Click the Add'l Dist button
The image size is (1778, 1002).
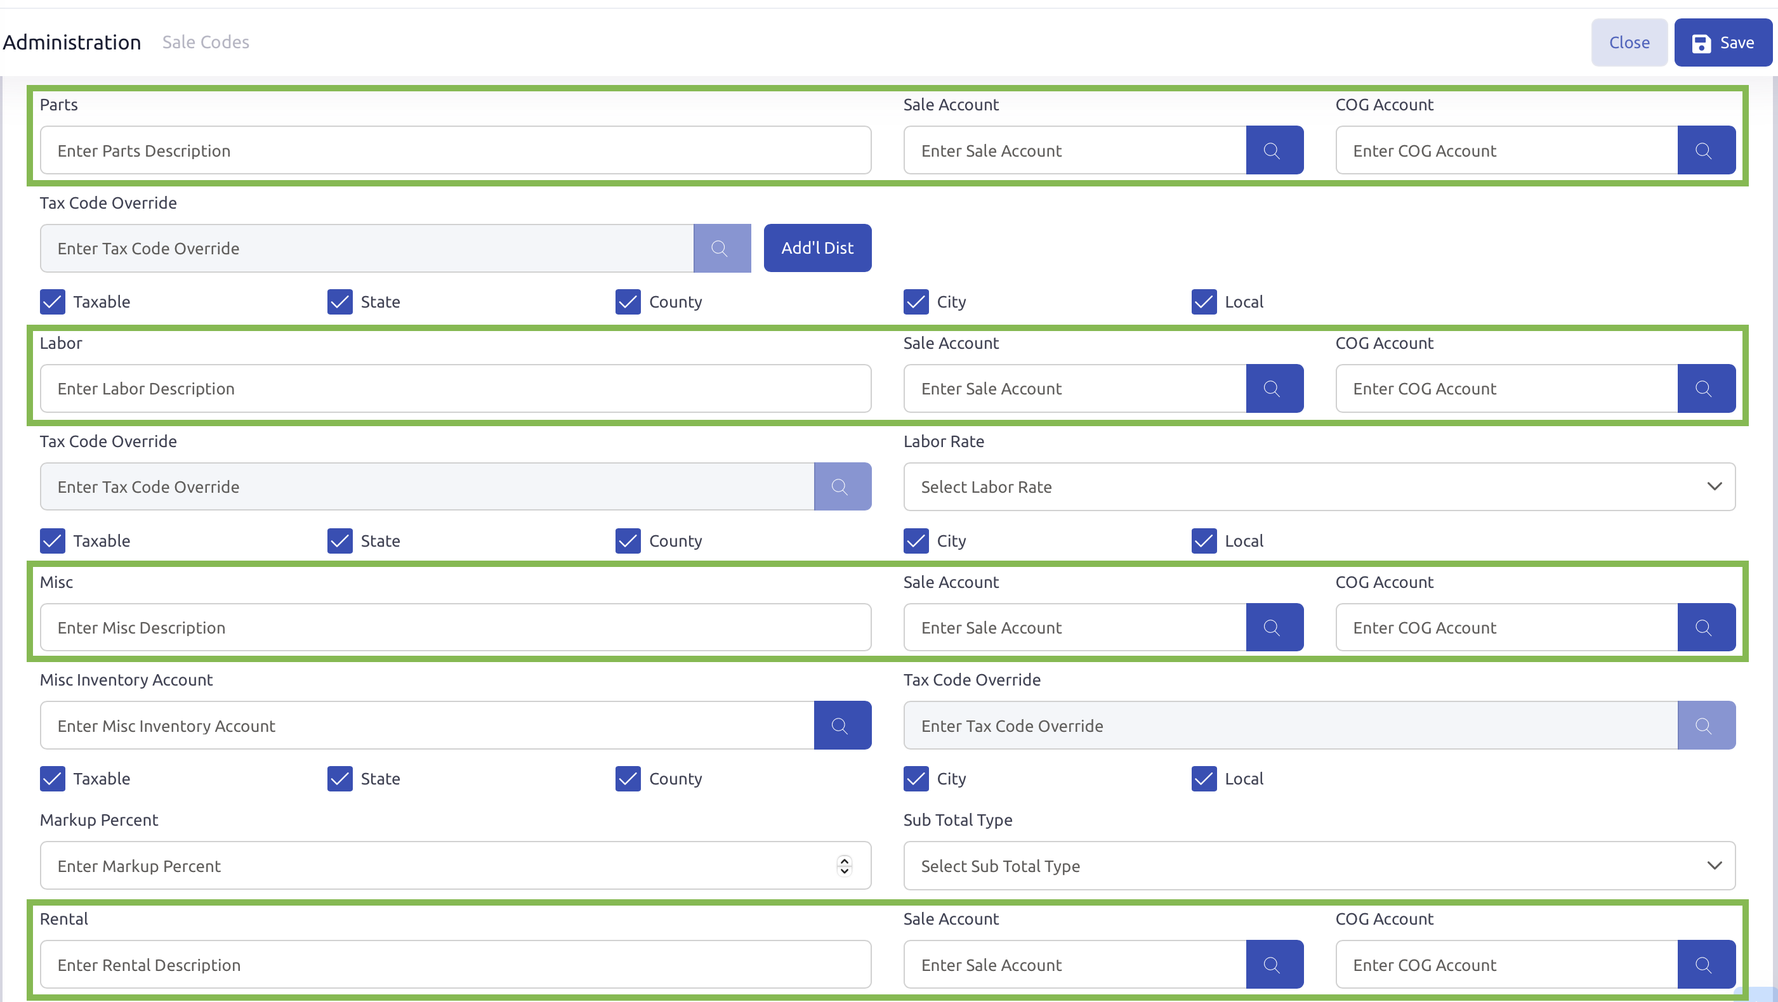817,247
